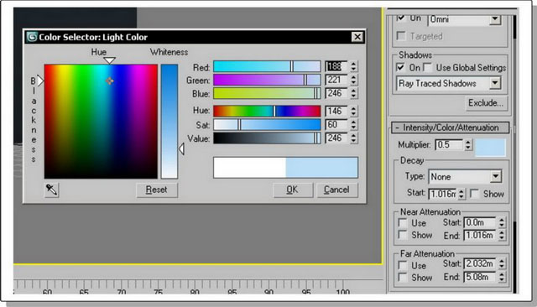537x307 pixels.
Task: Enable Far Attenuation Show checkbox
Action: pyautogui.click(x=403, y=278)
